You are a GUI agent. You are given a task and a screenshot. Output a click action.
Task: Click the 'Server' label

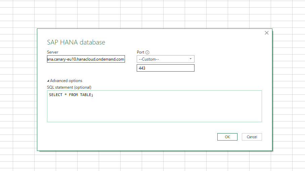point(52,52)
